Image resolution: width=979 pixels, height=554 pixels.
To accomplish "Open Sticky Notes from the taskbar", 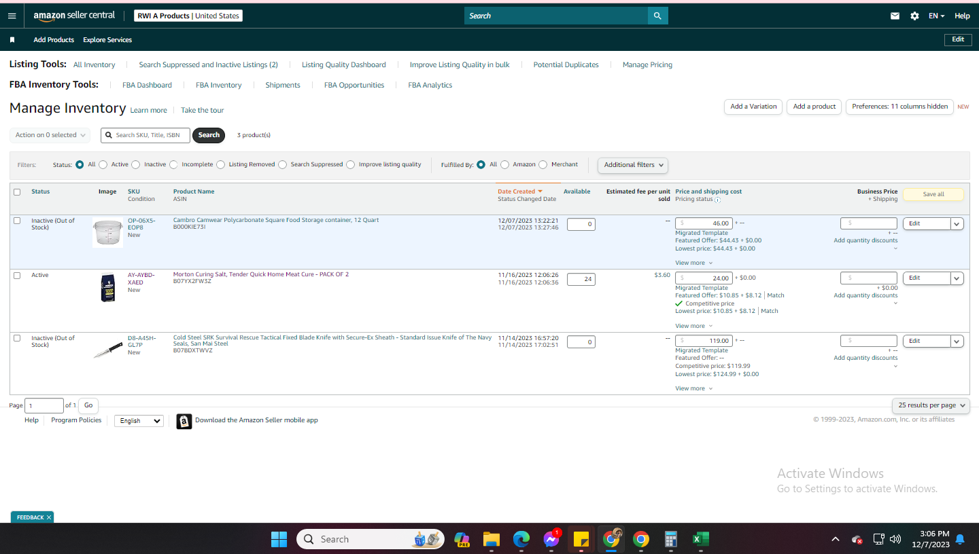I will [x=581, y=539].
